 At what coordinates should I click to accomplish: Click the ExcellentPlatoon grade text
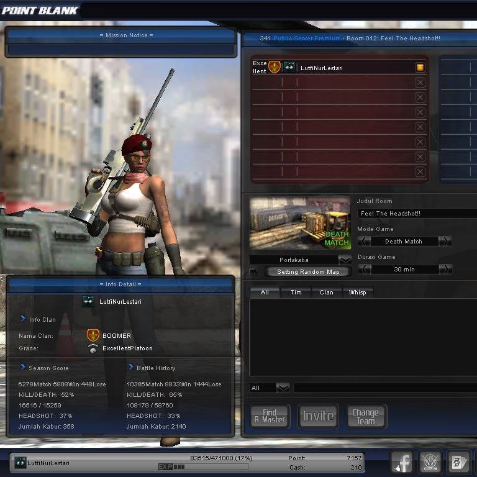[x=127, y=348]
